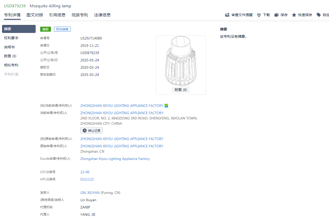Screen dimensions: 329x217
Task: Click other-language inventor Lin Xiuyan
Action: pos(88,200)
